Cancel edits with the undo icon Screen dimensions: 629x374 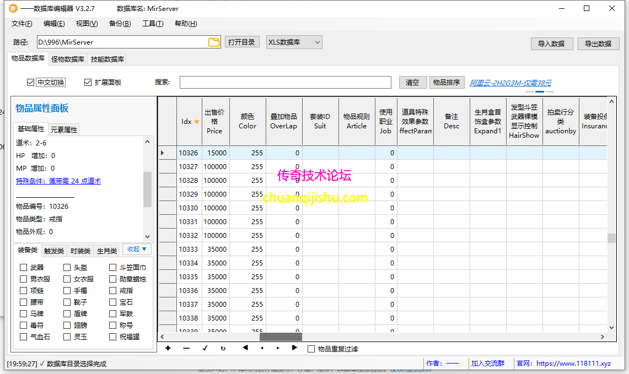tap(223, 349)
